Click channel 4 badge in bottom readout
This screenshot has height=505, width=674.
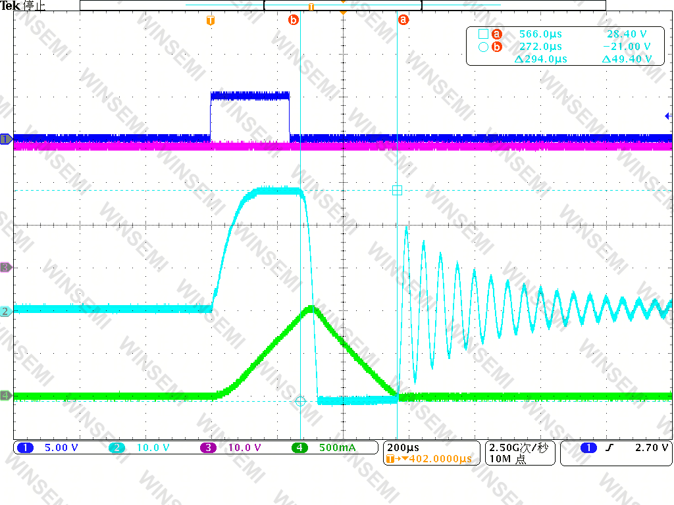coord(299,448)
